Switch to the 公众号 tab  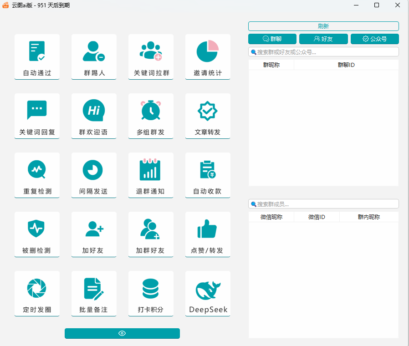click(x=374, y=39)
